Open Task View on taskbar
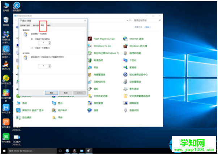Viewport: 218px width, 154px height. 60,151
